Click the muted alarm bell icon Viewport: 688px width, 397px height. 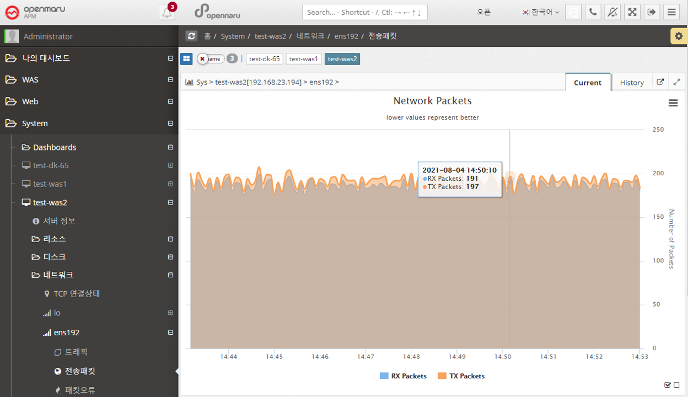[612, 12]
